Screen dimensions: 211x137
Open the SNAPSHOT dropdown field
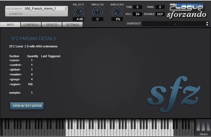[x=176, y=24]
